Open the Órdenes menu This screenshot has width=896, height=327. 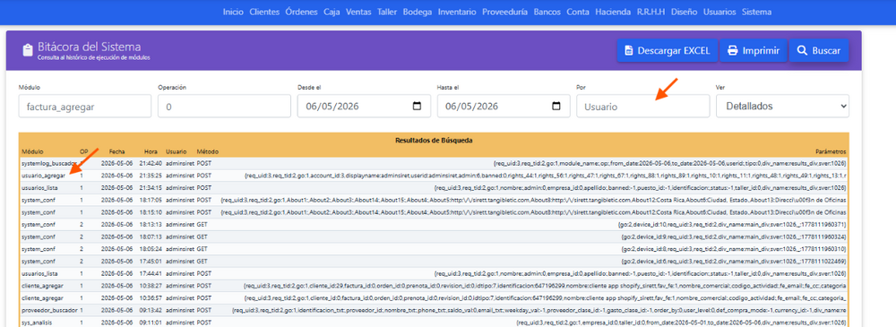click(302, 12)
